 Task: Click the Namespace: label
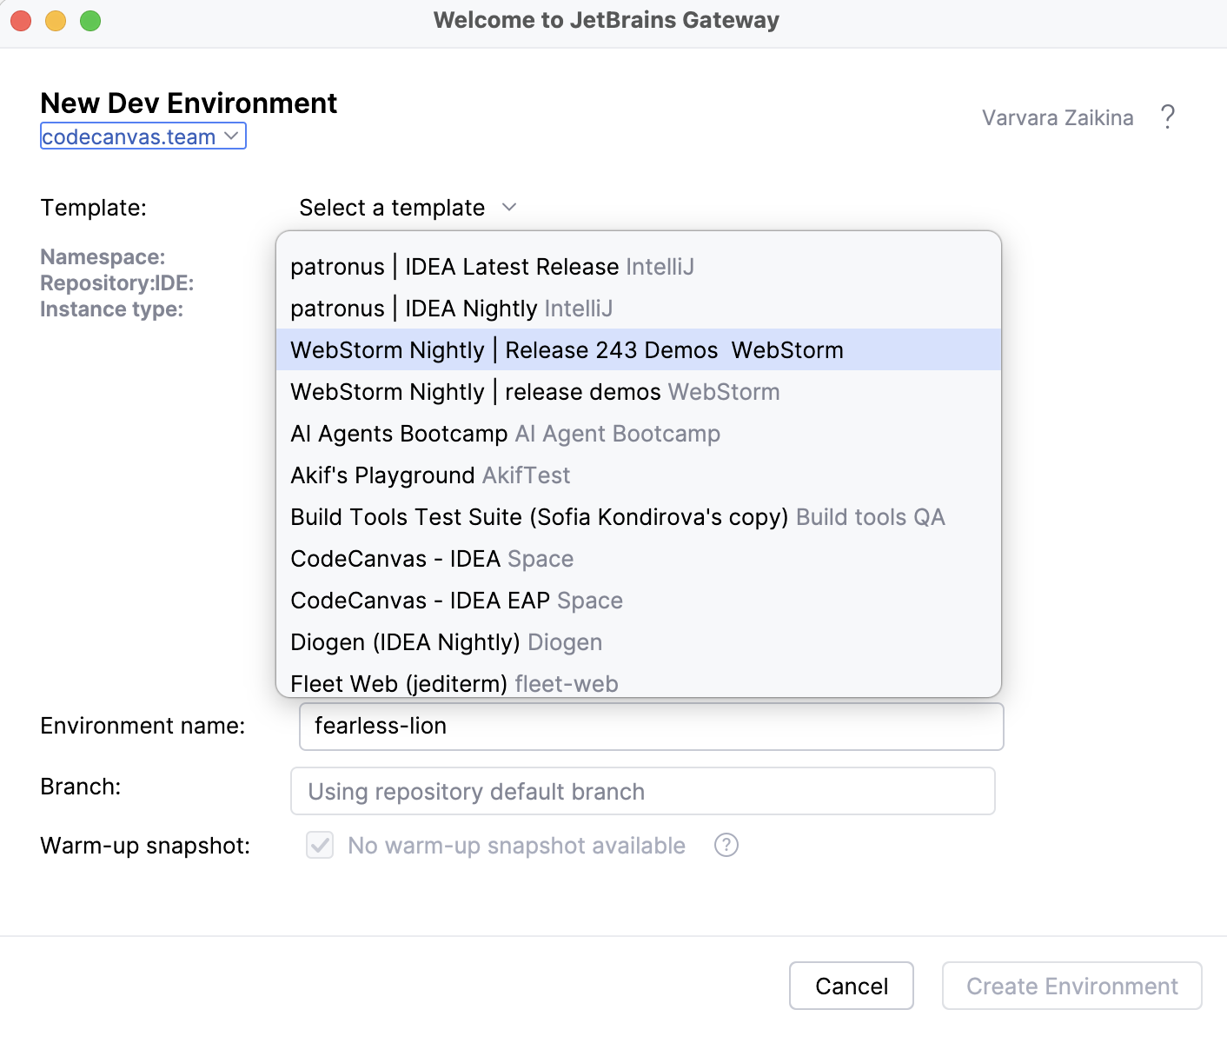point(103,257)
